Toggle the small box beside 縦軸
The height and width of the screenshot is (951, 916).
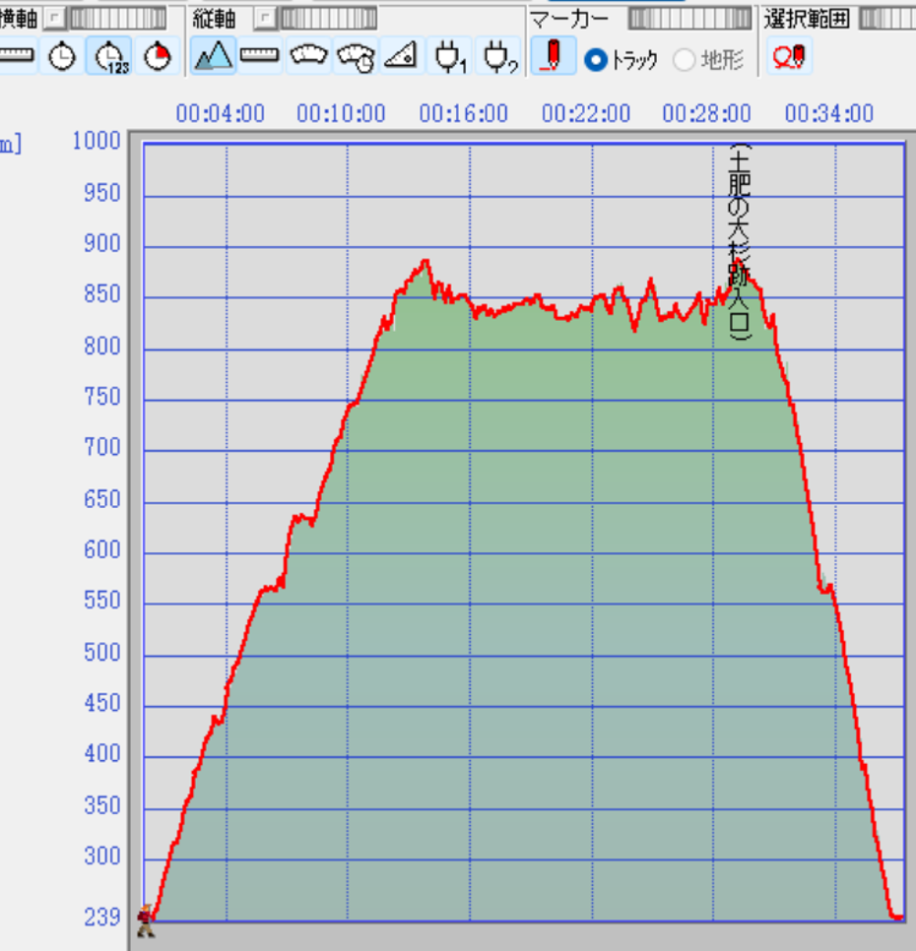click(x=265, y=18)
